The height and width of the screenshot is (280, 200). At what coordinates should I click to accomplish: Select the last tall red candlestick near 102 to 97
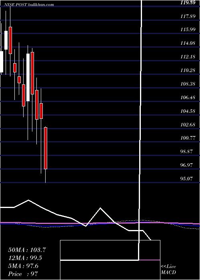(x=46, y=148)
